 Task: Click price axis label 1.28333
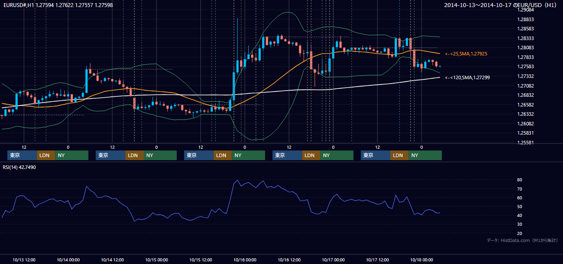(526, 38)
